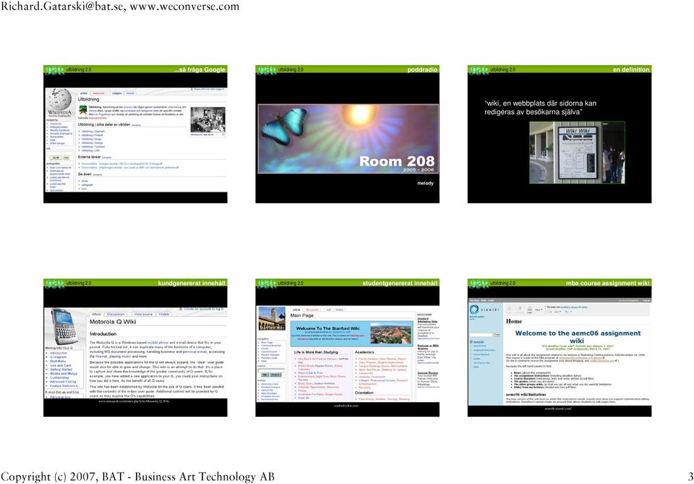The height and width of the screenshot is (484, 694).
Task: Click the classroom photo in the Utbildning article
Action: 207,119
